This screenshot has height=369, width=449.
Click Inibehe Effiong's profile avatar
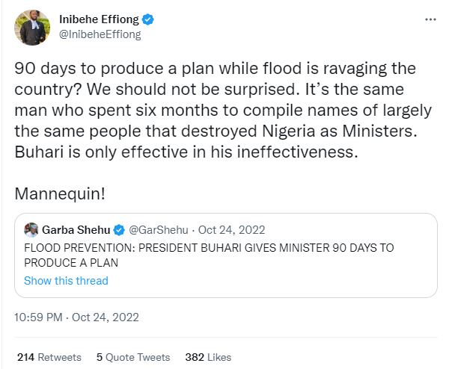click(x=31, y=27)
